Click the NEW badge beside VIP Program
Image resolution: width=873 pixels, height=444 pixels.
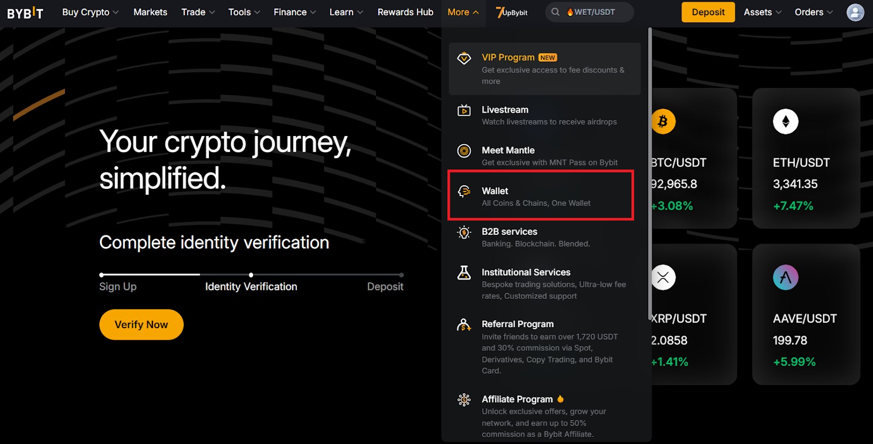point(548,57)
